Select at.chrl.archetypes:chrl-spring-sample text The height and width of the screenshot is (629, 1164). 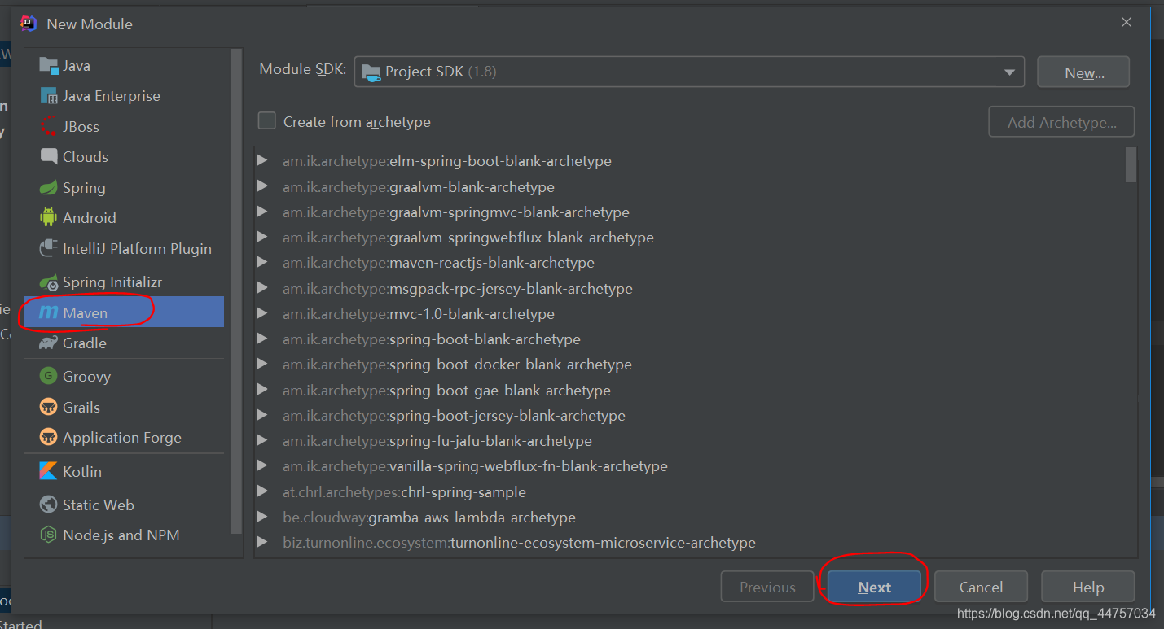pos(404,492)
